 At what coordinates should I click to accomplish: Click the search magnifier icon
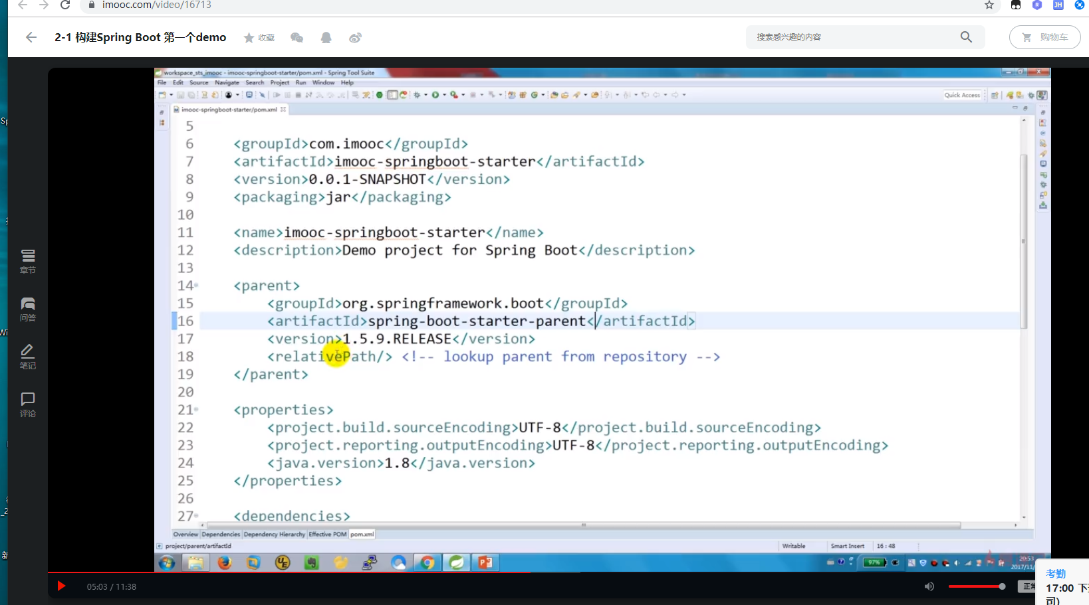(966, 37)
